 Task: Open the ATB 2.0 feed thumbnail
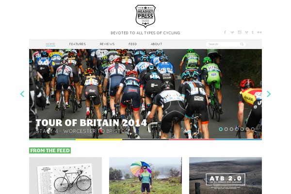coord(226,176)
